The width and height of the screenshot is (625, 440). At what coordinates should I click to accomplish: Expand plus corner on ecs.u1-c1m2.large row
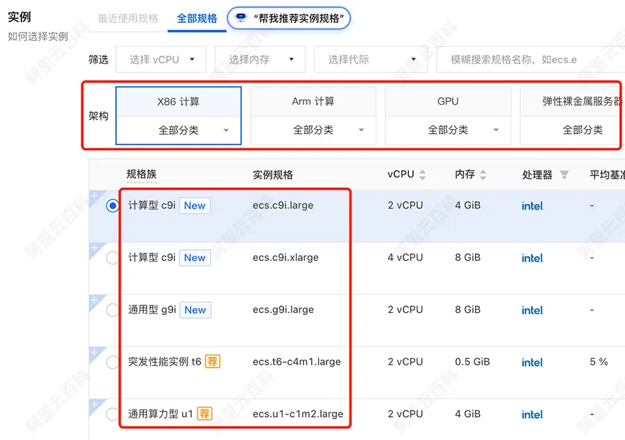pos(94,404)
